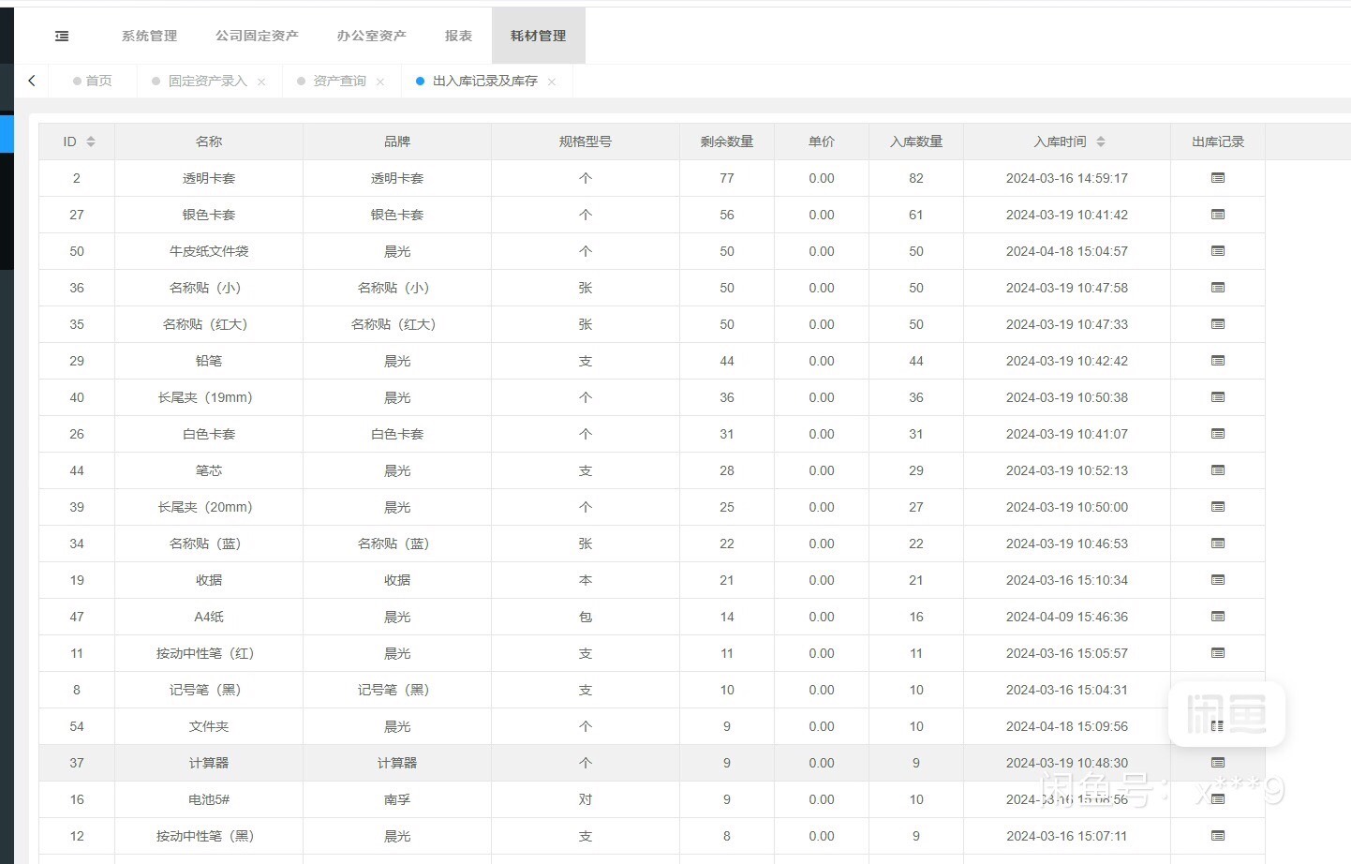Open the 报表 menu
Image resolution: width=1351 pixels, height=864 pixels.
point(458,36)
